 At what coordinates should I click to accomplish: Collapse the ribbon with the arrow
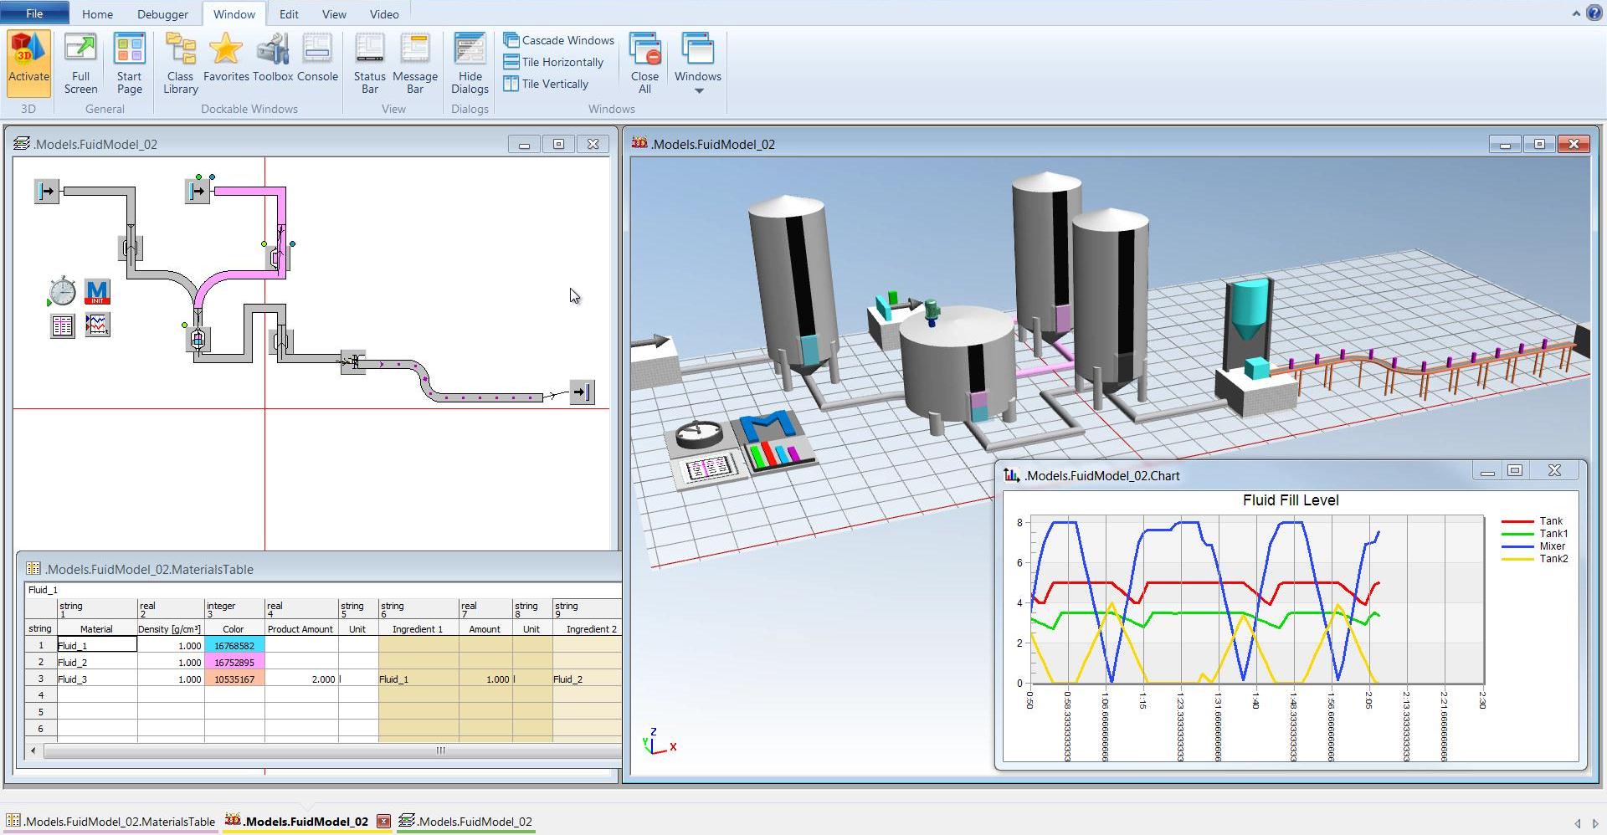tap(1576, 13)
